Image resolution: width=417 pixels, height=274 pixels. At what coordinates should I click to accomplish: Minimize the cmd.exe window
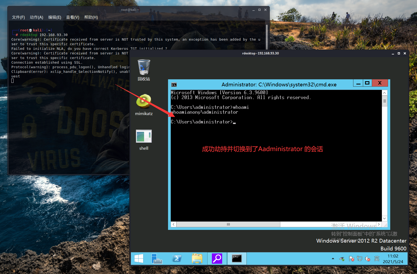tap(358, 83)
